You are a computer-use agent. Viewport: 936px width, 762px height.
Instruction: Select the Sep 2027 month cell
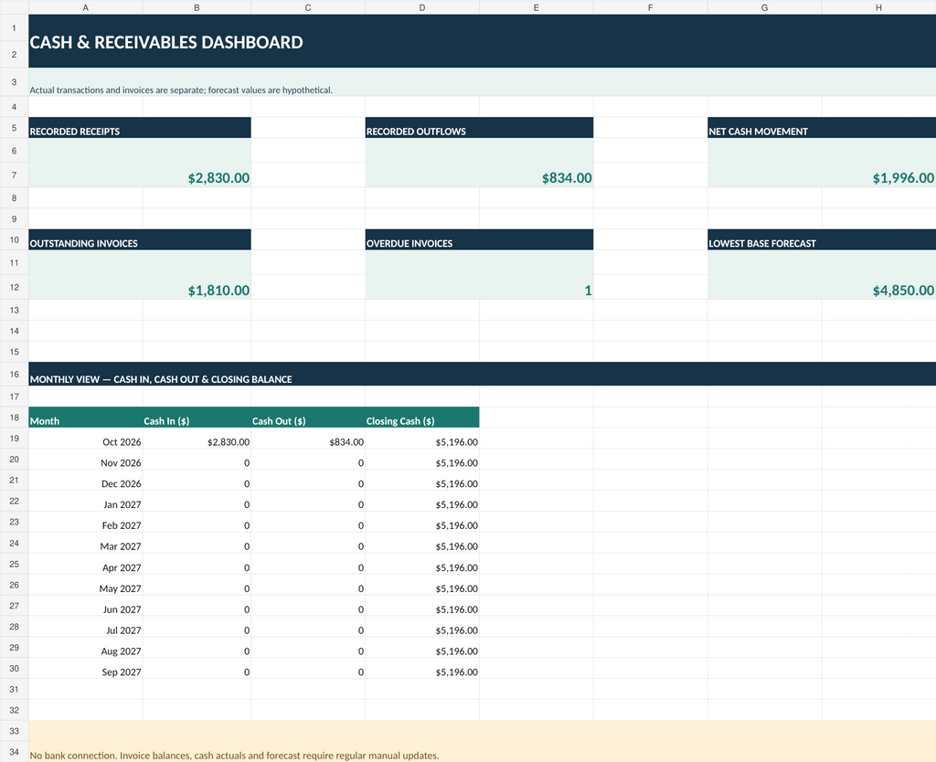(x=85, y=668)
